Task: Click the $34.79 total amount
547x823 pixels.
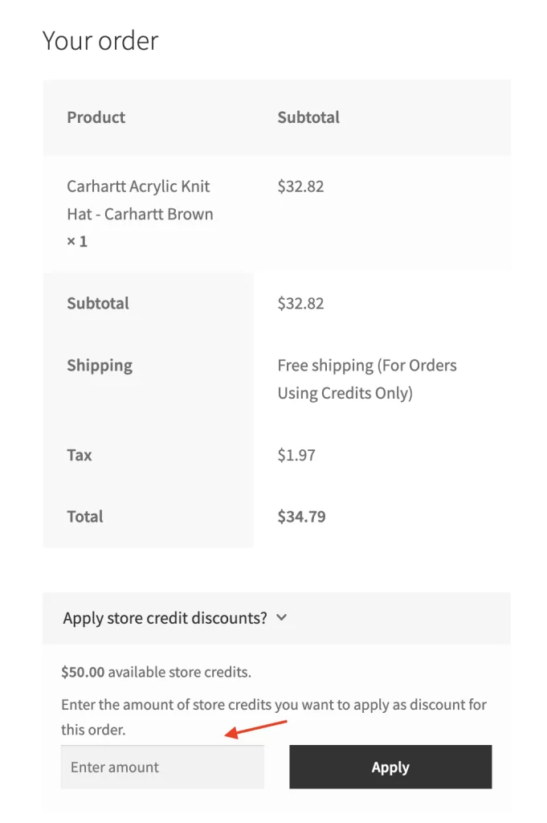Action: point(301,517)
